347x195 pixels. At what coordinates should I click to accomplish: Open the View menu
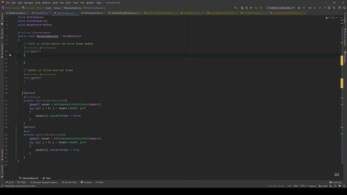[20, 3]
